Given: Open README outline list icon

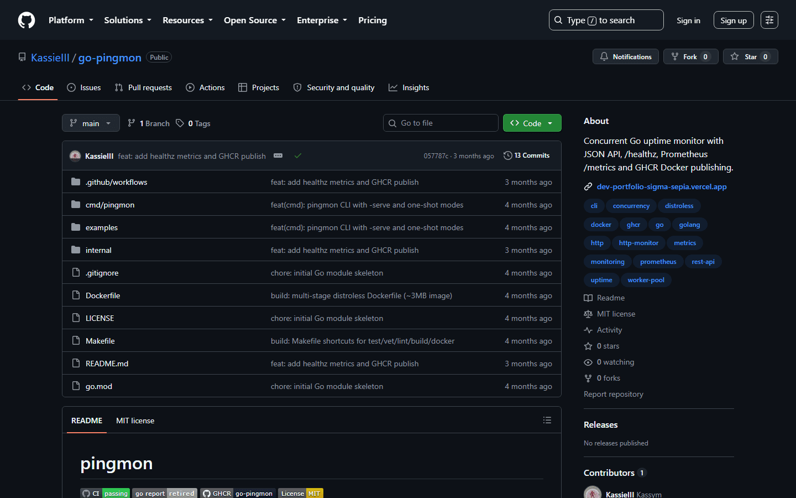Looking at the screenshot, I should [x=547, y=420].
